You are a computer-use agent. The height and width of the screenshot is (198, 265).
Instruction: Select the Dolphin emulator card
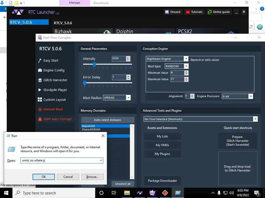point(144,31)
